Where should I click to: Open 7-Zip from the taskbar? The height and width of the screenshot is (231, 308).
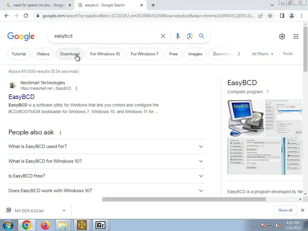(x=100, y=225)
